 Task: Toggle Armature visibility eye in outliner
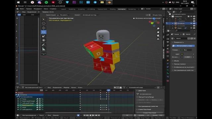(191, 23)
